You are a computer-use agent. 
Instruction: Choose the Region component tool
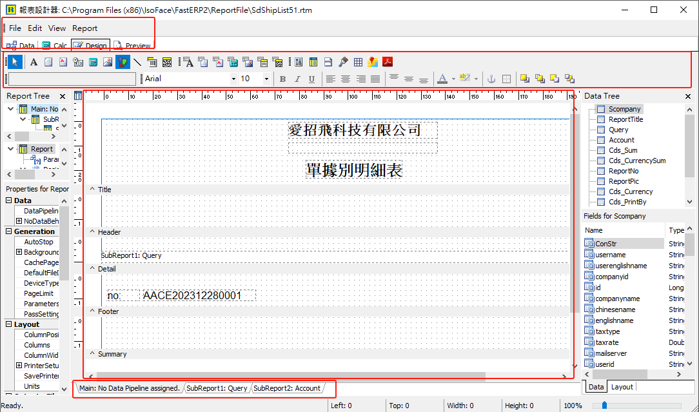pyautogui.click(x=299, y=62)
